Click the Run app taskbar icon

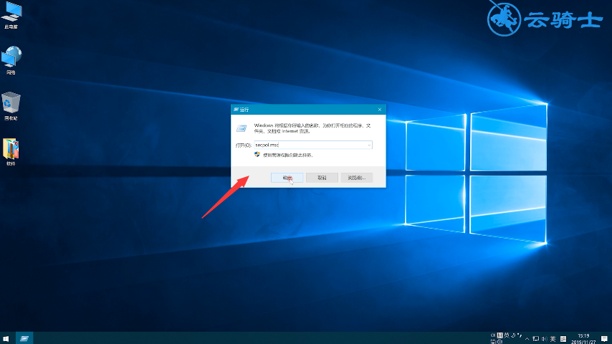click(x=24, y=338)
